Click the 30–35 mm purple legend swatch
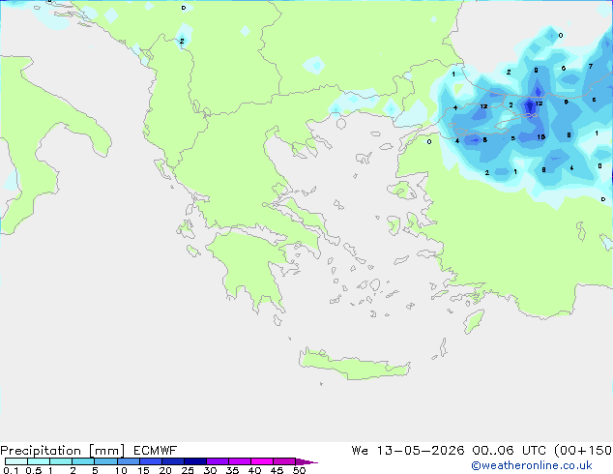Image resolution: width=613 pixels, height=474 pixels. pyautogui.click(x=218, y=461)
